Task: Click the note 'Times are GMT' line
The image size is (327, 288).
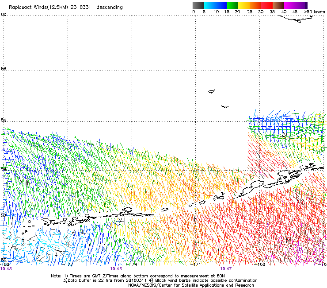Action: 137,276
